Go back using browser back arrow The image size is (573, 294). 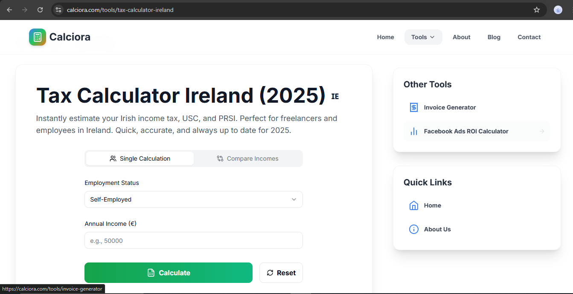(x=9, y=10)
